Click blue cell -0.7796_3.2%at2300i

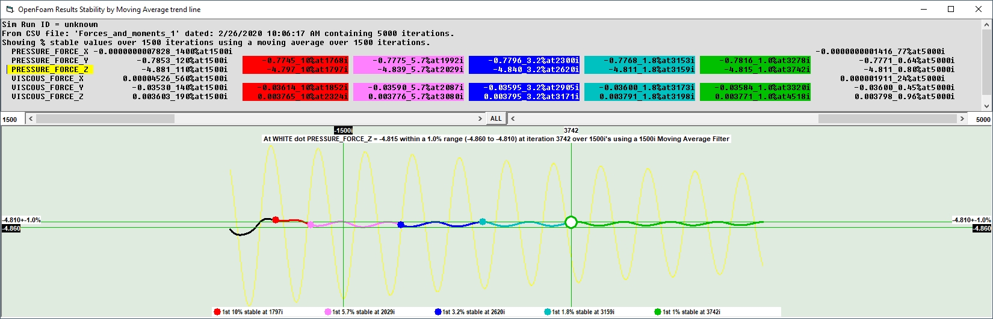tap(524, 61)
